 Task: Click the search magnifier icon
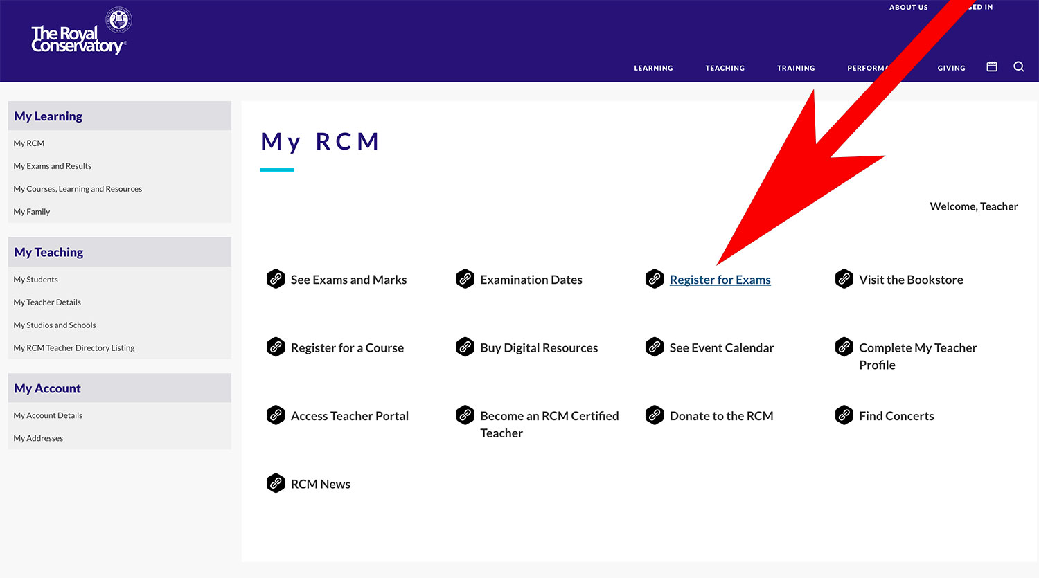click(1018, 66)
